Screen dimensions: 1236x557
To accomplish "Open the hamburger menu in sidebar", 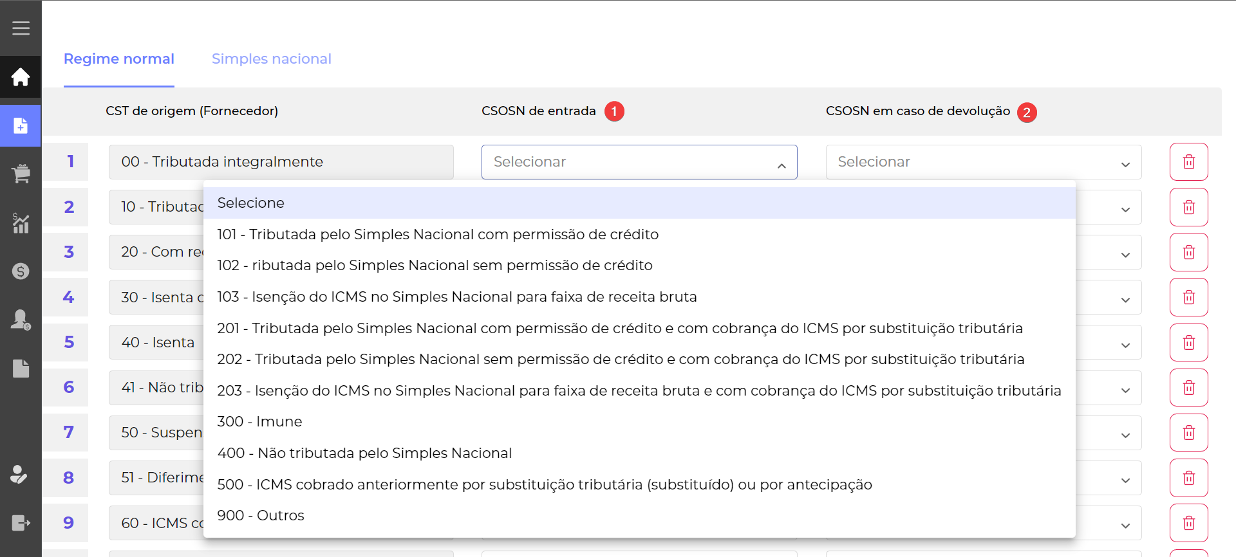I will click(x=21, y=28).
